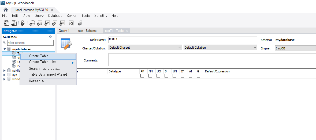Viewport: 316px width, 140px height.
Task: Open the Default Collation dropdown
Action: tap(220, 48)
